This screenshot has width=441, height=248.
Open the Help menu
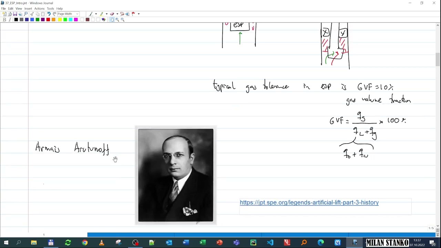[60, 9]
